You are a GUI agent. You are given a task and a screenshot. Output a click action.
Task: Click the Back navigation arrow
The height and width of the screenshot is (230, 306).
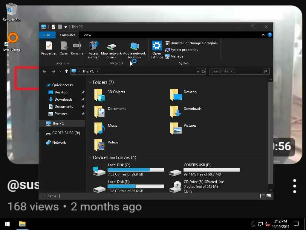[x=45, y=71]
